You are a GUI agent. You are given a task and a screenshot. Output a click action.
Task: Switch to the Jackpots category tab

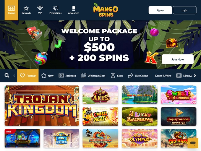click(x=67, y=76)
